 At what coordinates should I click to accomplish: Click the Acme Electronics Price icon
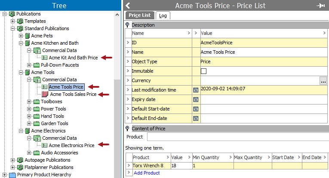pos(44,145)
